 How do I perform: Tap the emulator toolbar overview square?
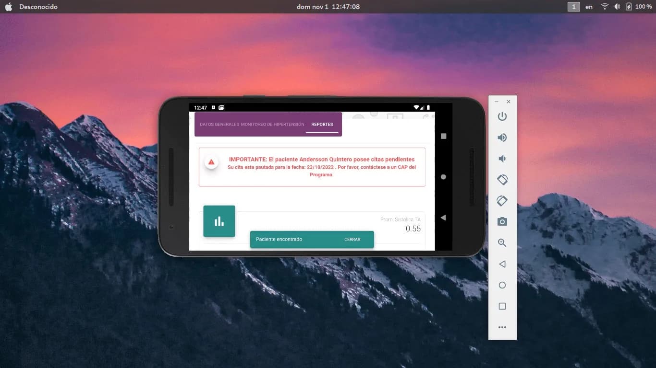[502, 306]
